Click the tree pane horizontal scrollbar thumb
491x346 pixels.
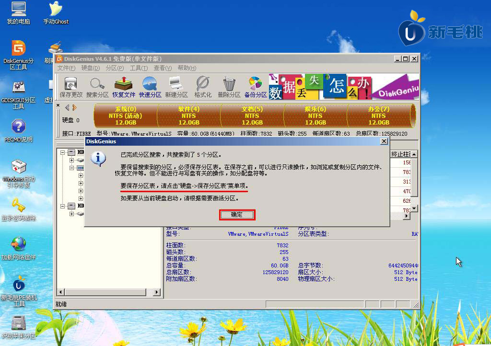(x=105, y=292)
